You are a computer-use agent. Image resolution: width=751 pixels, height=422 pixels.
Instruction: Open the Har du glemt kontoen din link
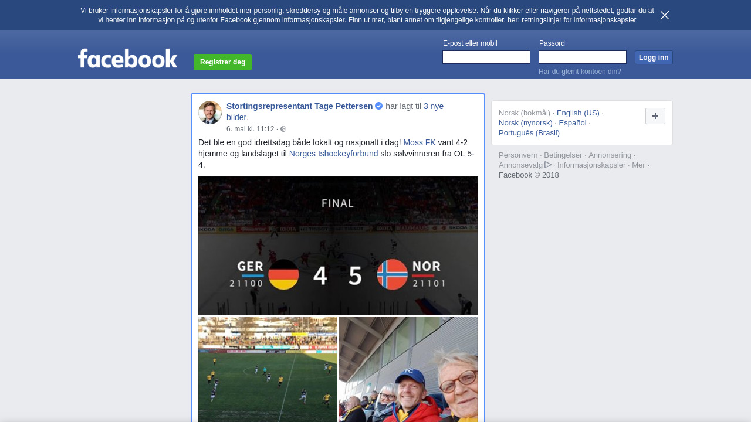[580, 72]
